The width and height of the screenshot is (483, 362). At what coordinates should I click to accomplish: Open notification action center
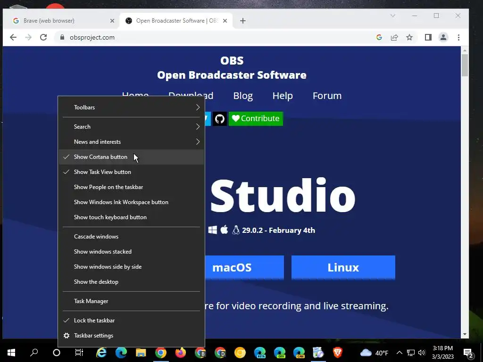click(468, 353)
